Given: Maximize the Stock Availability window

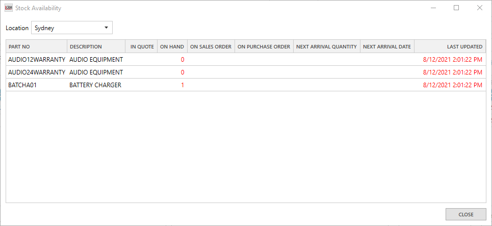Looking at the screenshot, I should click(x=456, y=8).
